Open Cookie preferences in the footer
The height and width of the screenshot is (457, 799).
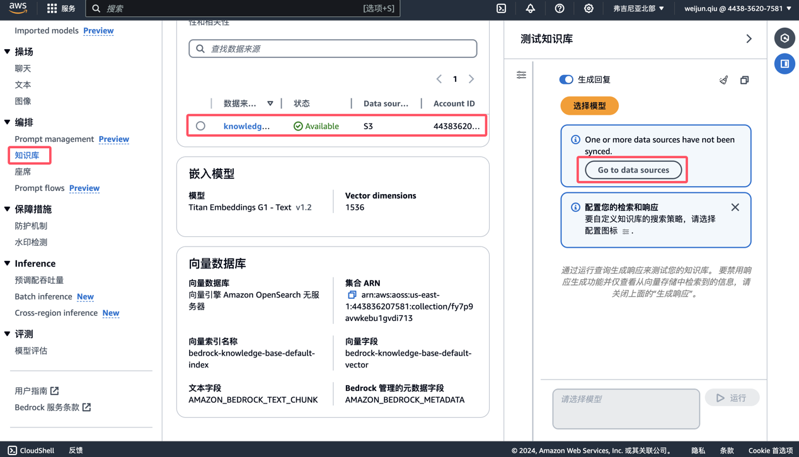[771, 450]
